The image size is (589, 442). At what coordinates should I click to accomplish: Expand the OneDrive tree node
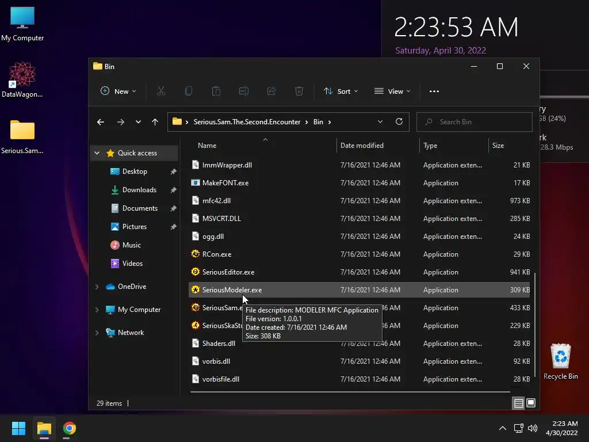pyautogui.click(x=97, y=287)
